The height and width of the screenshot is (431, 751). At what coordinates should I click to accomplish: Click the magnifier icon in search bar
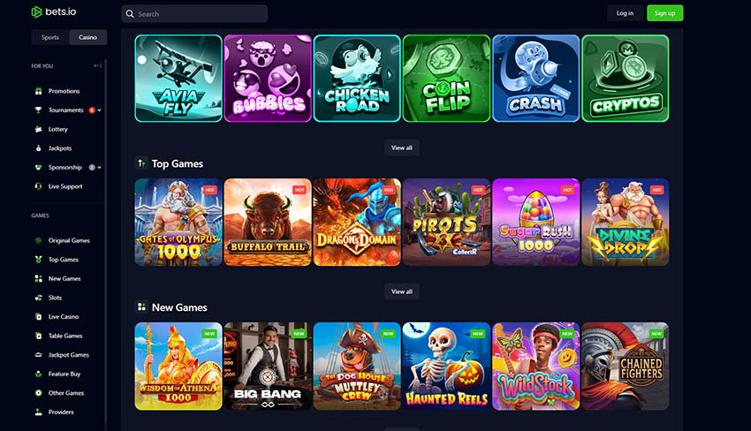(130, 14)
